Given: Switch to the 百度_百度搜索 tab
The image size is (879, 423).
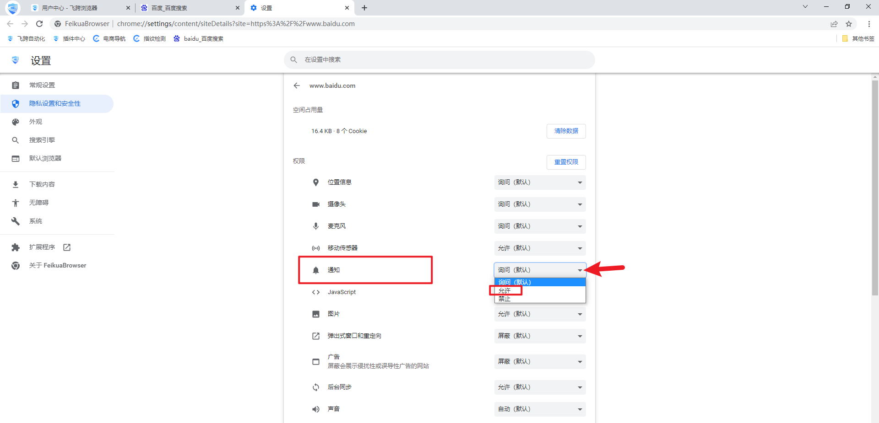Looking at the screenshot, I should 190,8.
